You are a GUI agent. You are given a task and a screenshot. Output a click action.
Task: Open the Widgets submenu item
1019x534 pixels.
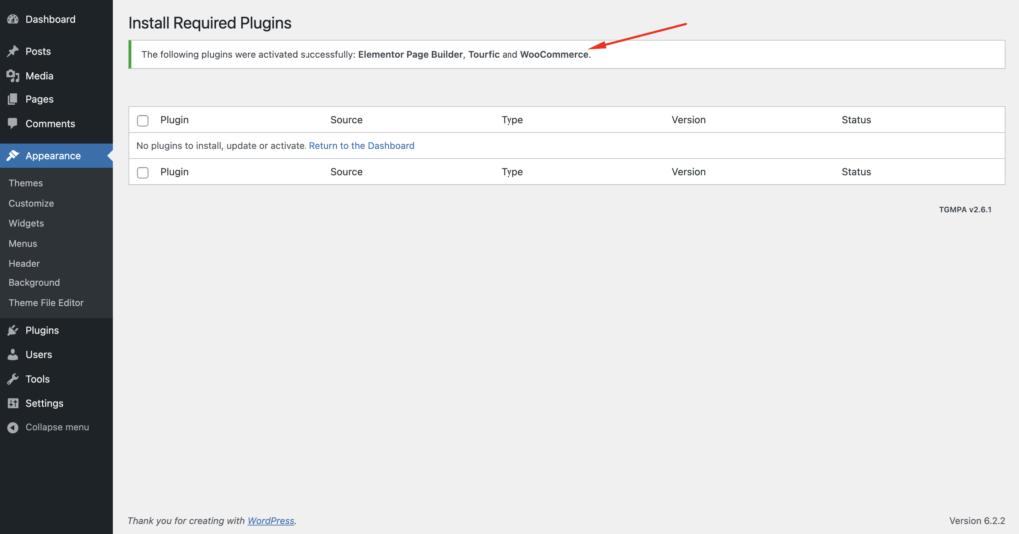tap(26, 223)
